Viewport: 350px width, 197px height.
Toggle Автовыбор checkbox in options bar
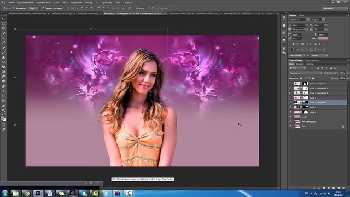[x=14, y=8]
